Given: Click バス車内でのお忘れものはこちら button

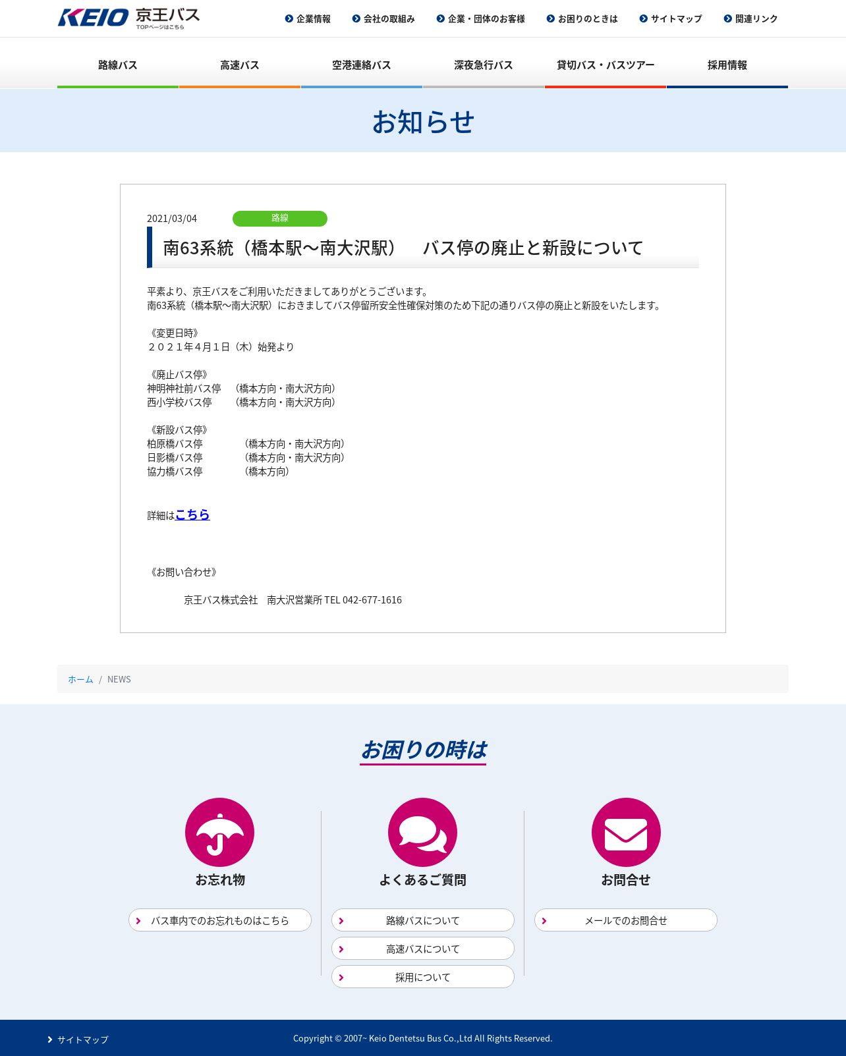Looking at the screenshot, I should 220,920.
